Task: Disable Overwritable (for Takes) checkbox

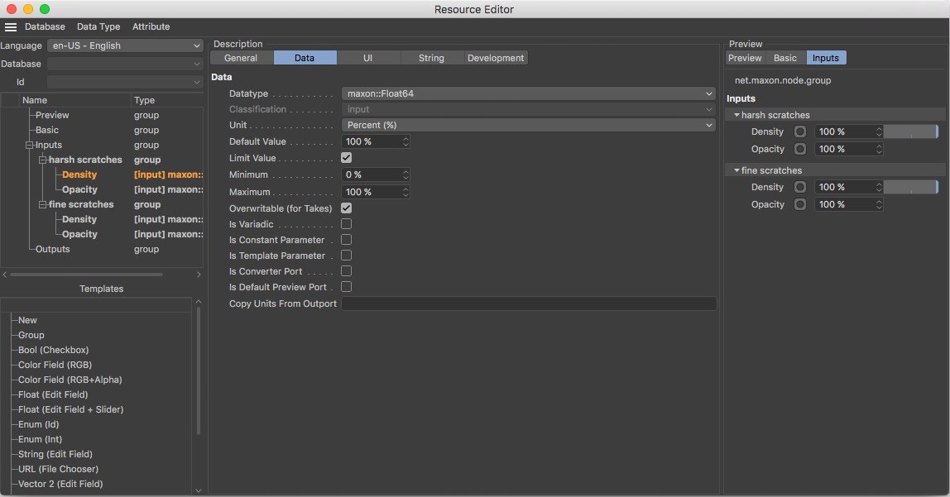Action: pyautogui.click(x=347, y=208)
